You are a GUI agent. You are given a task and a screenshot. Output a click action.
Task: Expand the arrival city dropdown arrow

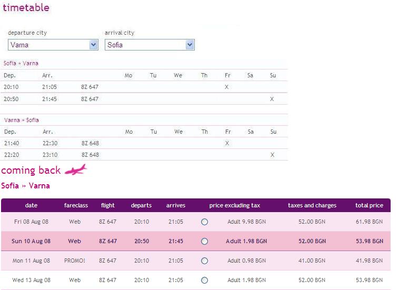click(x=190, y=45)
